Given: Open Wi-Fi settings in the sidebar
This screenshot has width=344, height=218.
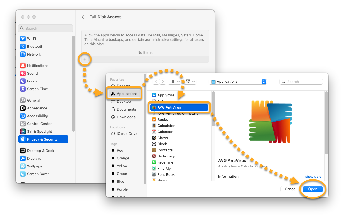Looking at the screenshot, I should 31,39.
